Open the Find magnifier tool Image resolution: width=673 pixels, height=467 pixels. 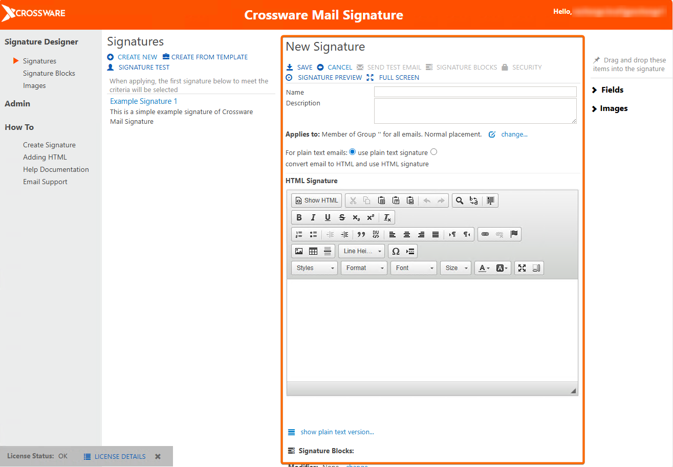pyautogui.click(x=460, y=201)
